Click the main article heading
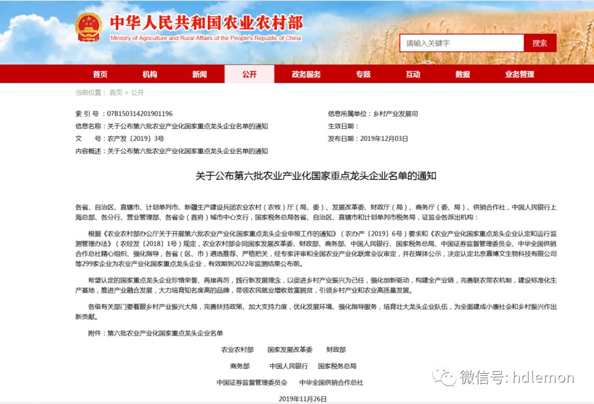 [316, 176]
